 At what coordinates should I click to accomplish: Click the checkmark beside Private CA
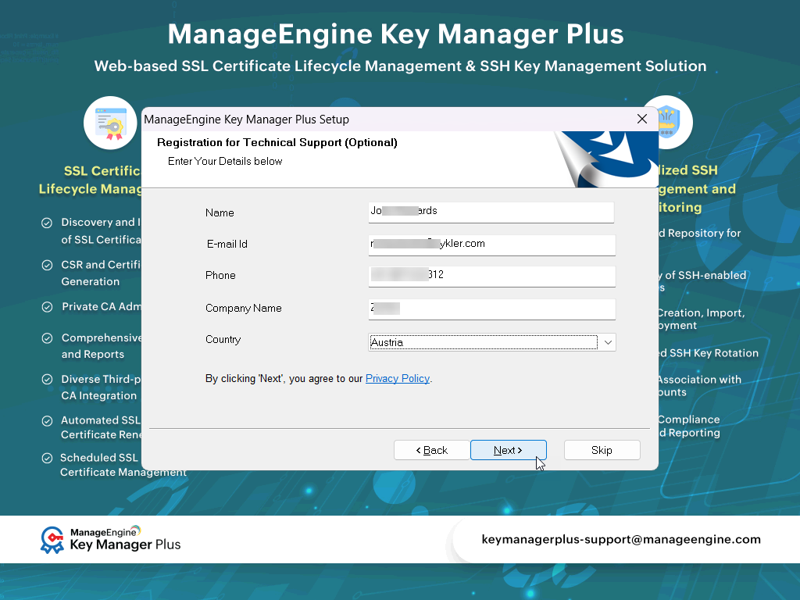47,307
